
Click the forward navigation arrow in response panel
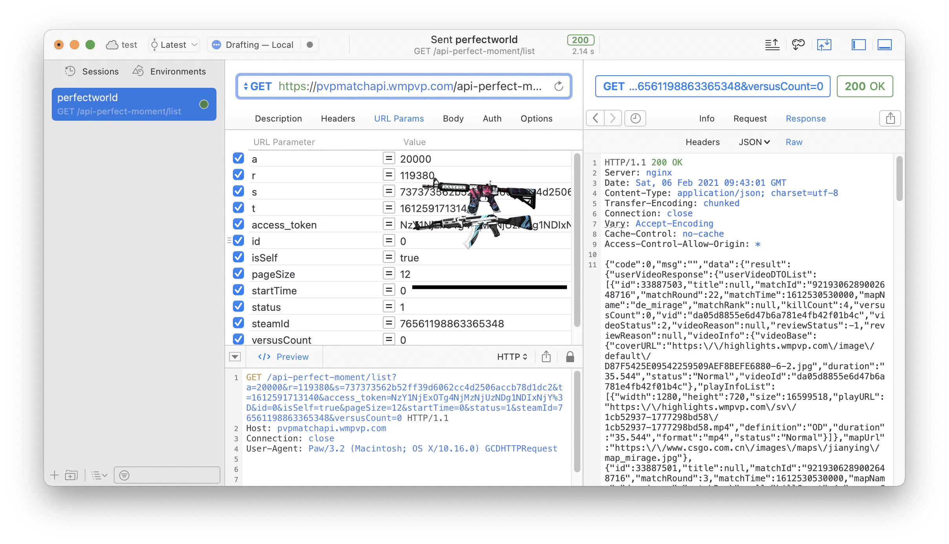612,118
